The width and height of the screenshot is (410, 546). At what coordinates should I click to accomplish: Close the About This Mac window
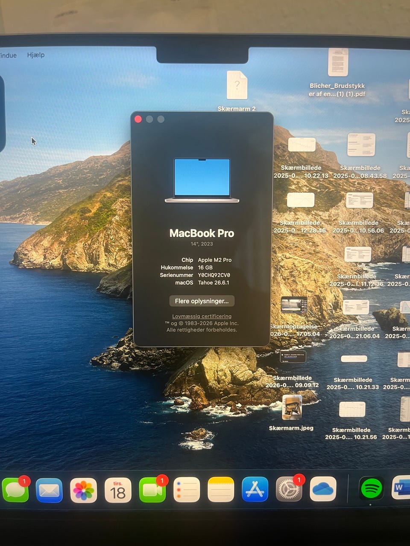tap(138, 119)
